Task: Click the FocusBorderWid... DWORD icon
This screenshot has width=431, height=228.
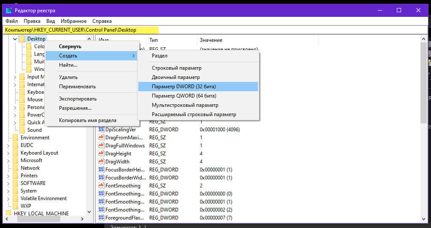Action: pos(101,178)
